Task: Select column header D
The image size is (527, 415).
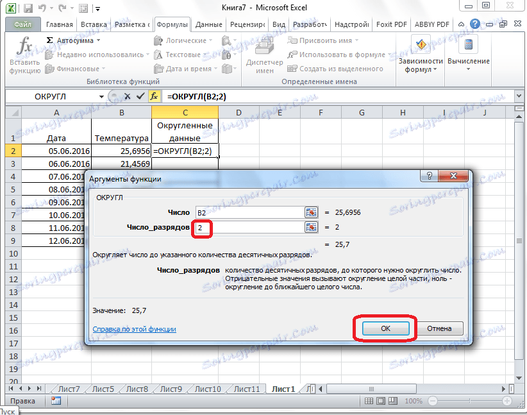Action: (238, 113)
